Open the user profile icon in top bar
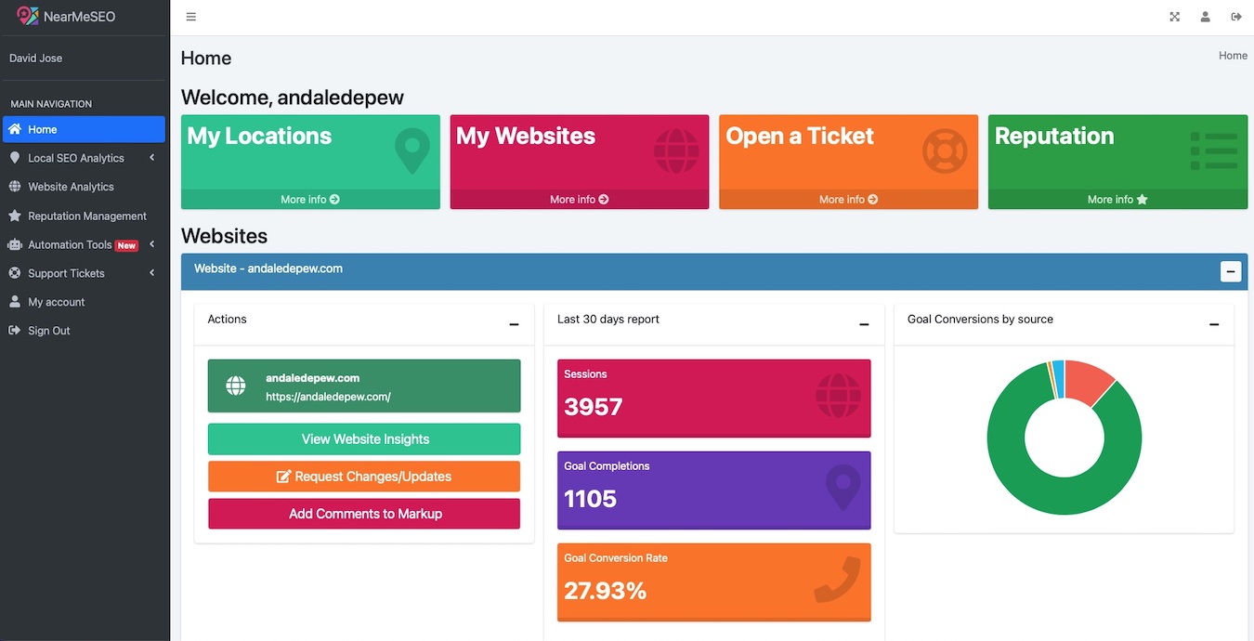This screenshot has width=1254, height=641. point(1206,17)
